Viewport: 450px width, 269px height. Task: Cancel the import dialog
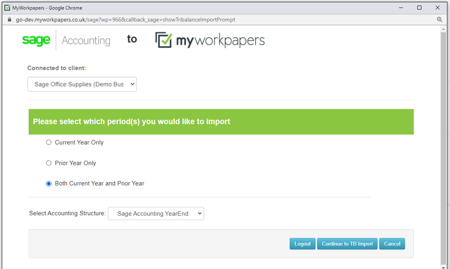pos(392,244)
